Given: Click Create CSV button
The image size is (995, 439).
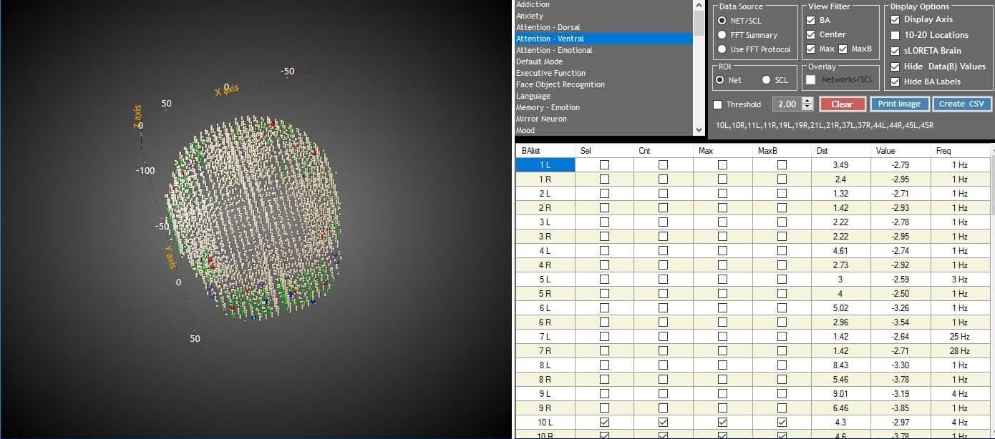Looking at the screenshot, I should (x=961, y=104).
